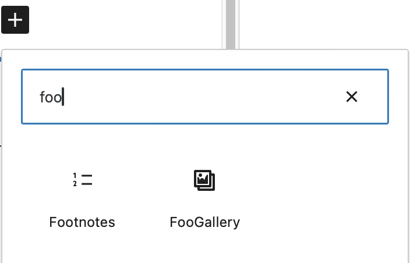Choose the numbered-list Footnotes icon
This screenshot has height=263, width=410.
coord(82,180)
